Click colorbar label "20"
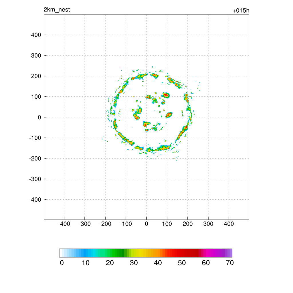This screenshot has height=293, width=293. pyautogui.click(x=110, y=263)
